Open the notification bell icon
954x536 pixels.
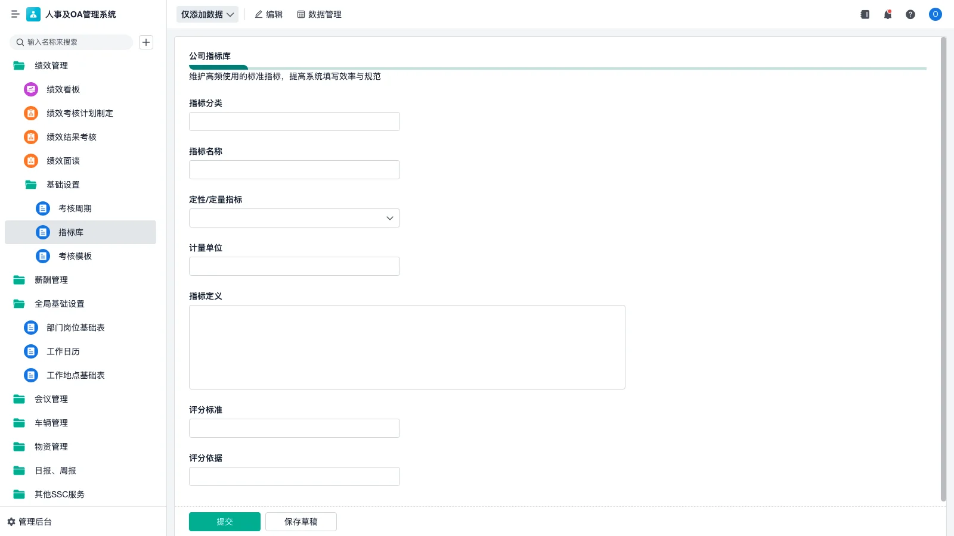tap(888, 14)
